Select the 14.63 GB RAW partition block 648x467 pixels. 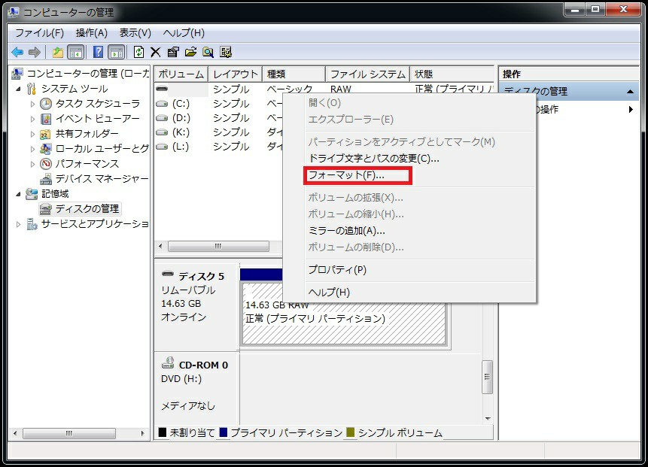click(x=344, y=314)
